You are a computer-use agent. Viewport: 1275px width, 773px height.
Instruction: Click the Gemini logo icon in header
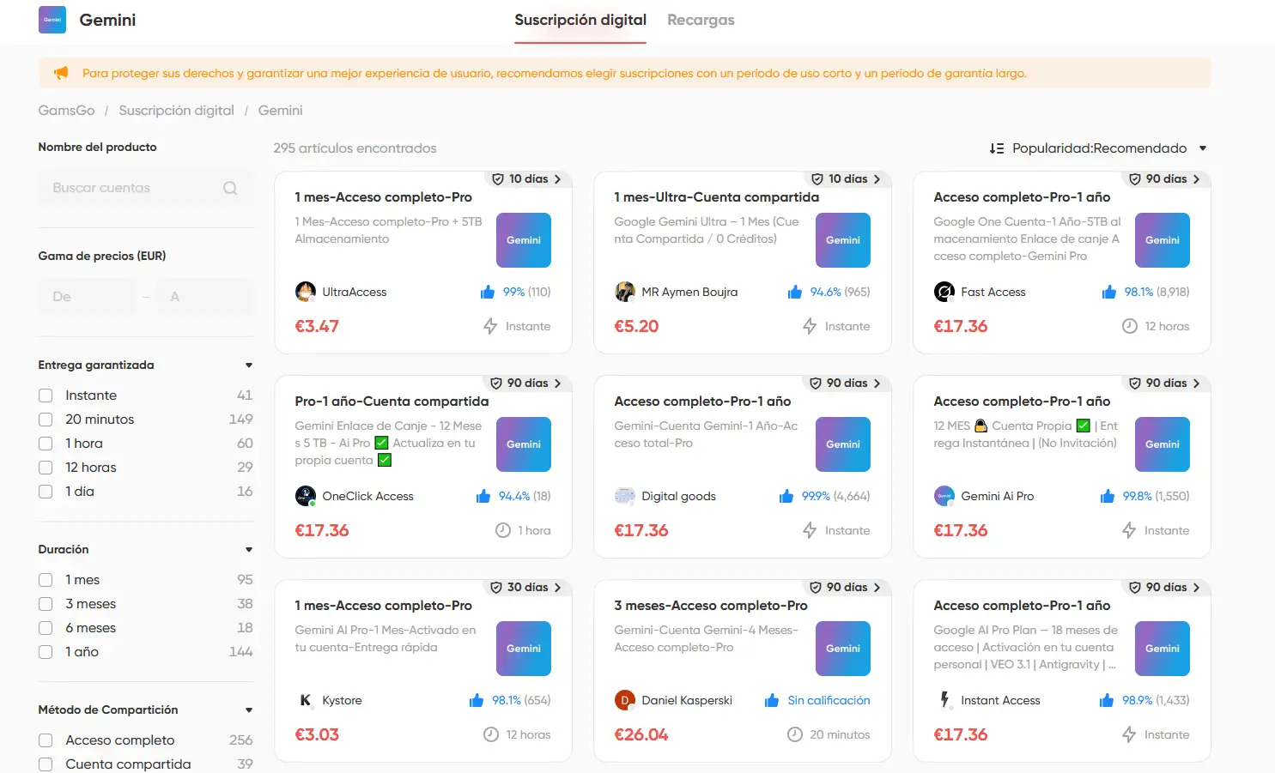coord(52,20)
